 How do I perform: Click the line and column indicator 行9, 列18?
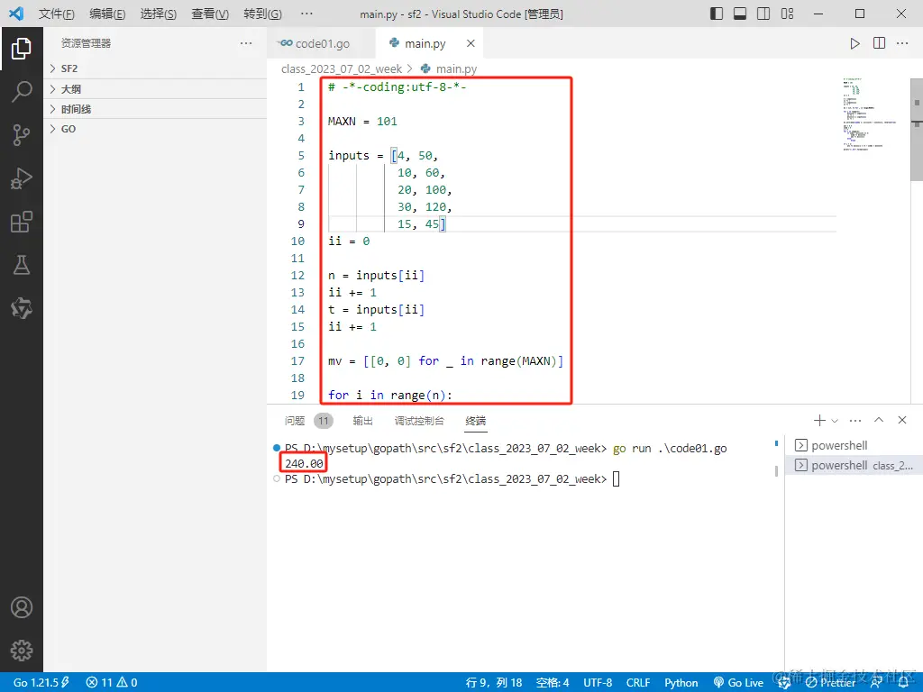(x=494, y=682)
